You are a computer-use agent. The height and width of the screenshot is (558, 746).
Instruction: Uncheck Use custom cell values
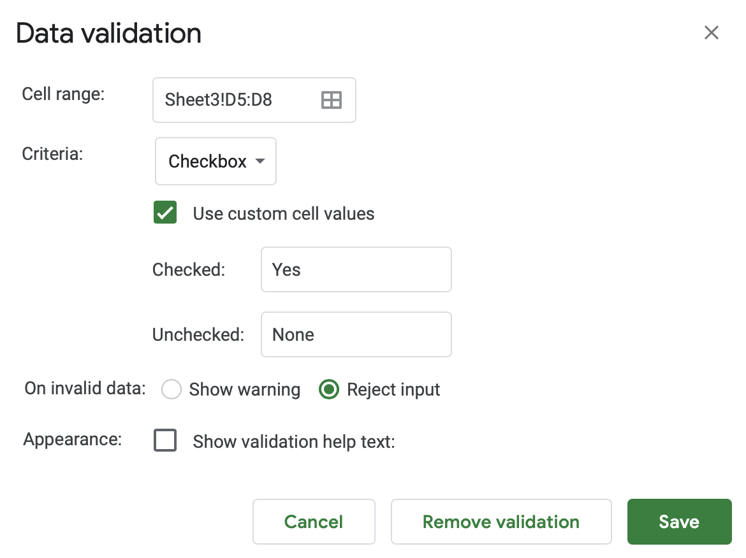pos(165,213)
